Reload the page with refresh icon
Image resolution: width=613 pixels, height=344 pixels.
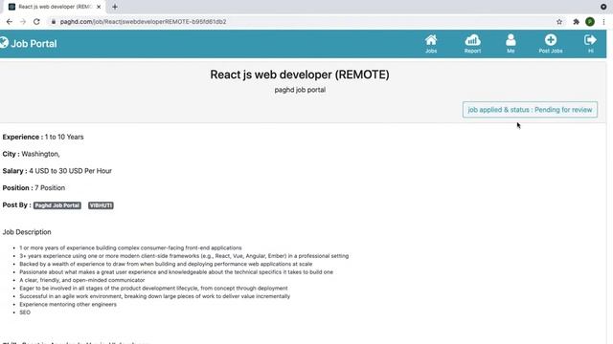(36, 22)
